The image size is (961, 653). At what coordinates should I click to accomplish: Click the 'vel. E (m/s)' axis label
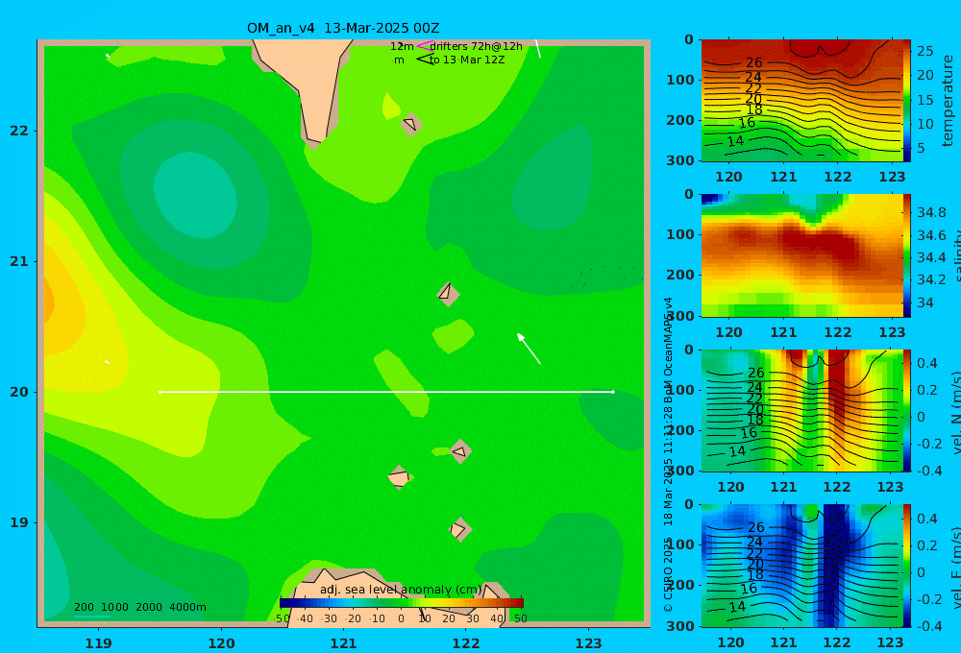click(x=954, y=568)
